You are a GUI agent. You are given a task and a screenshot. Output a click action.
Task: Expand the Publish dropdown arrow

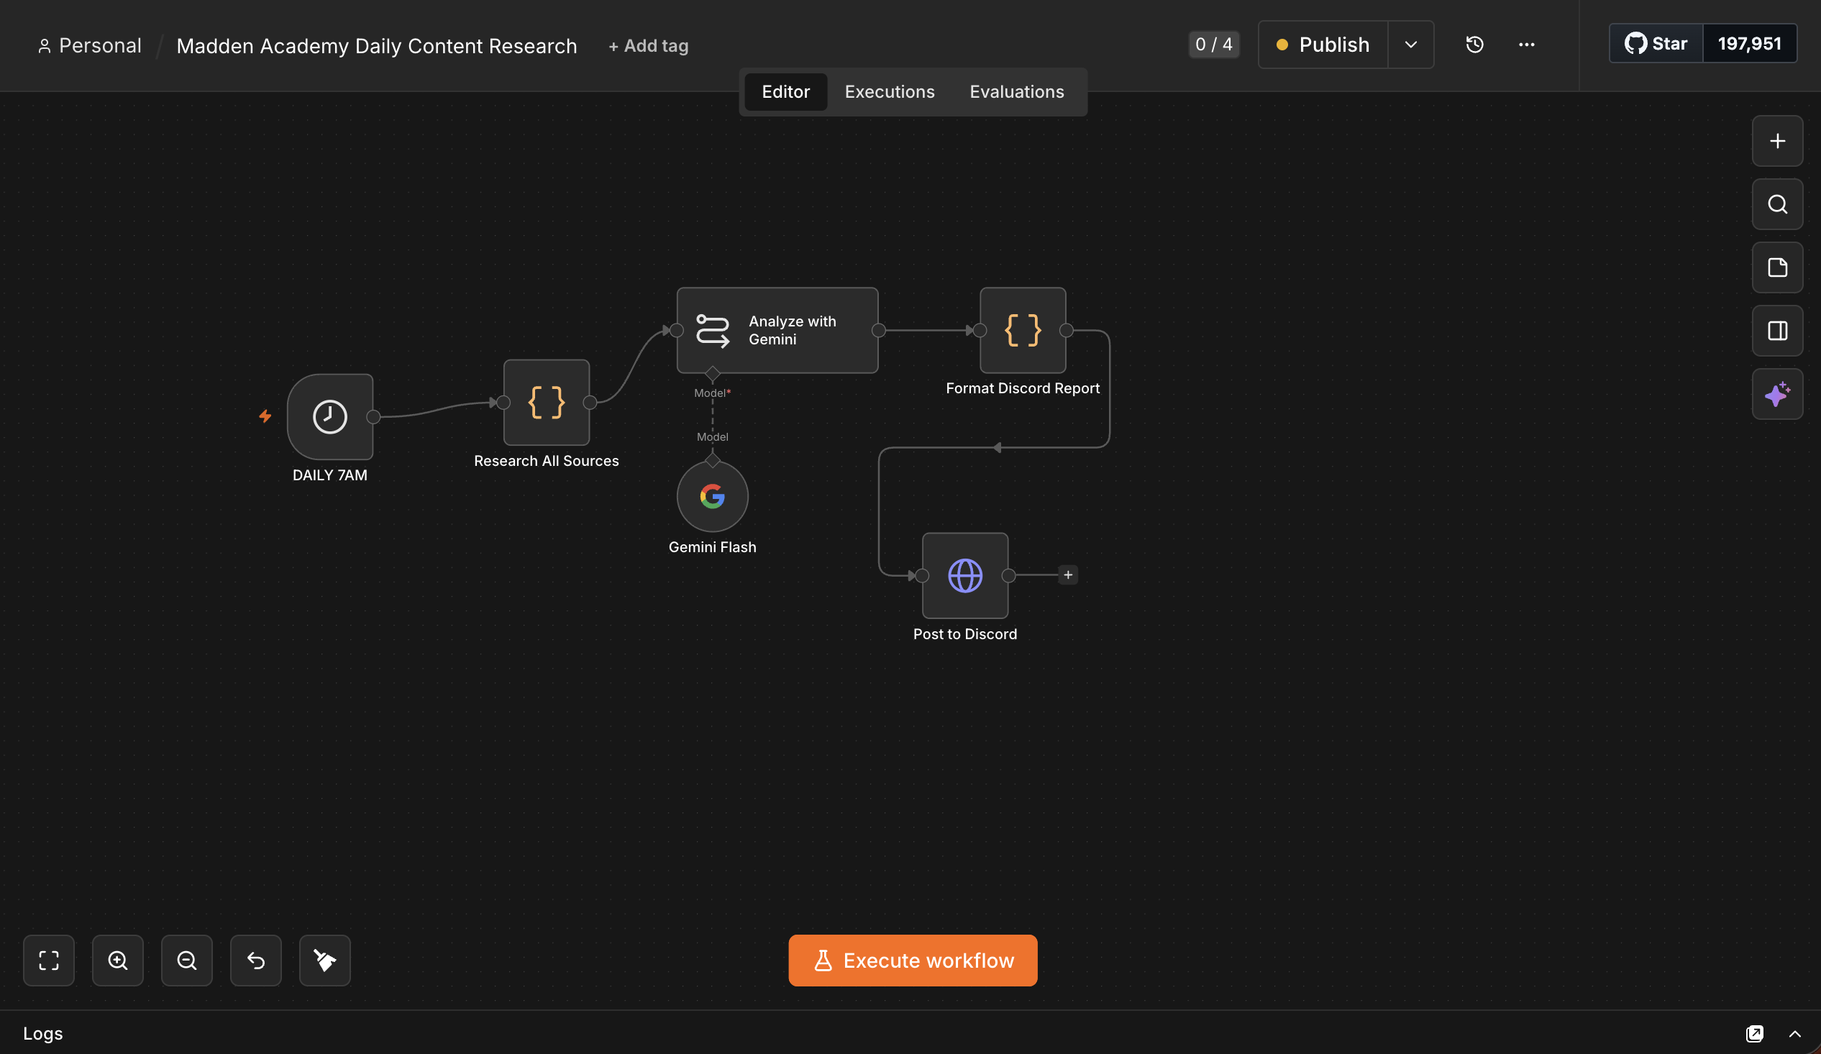point(1410,45)
